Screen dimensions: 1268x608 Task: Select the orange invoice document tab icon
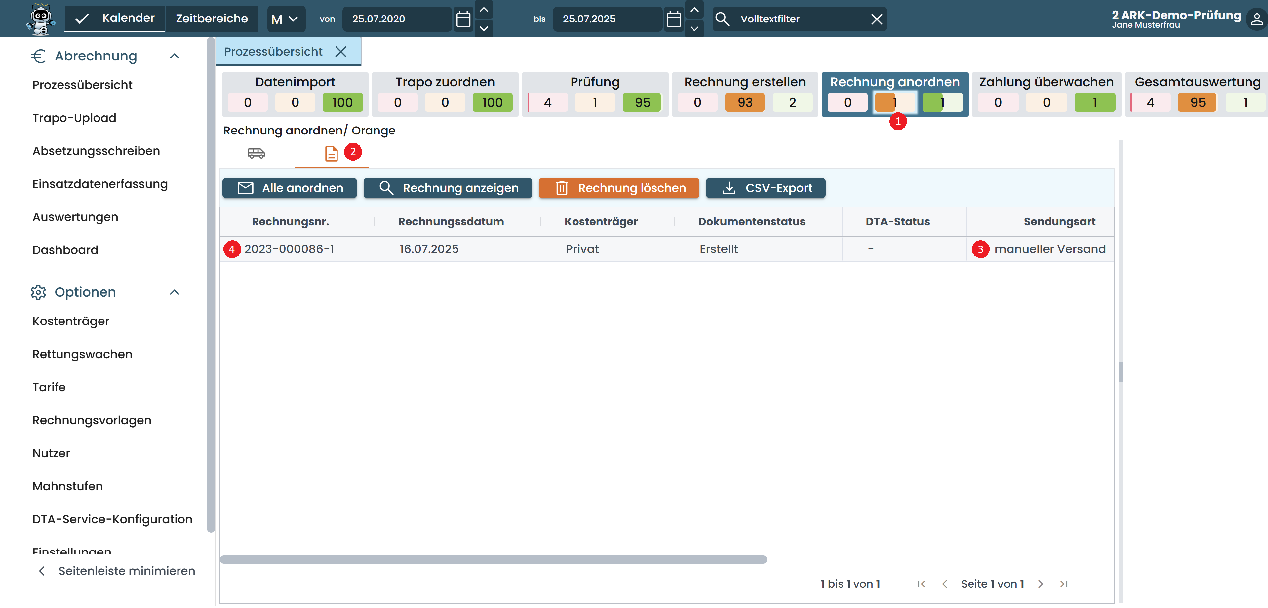click(331, 153)
